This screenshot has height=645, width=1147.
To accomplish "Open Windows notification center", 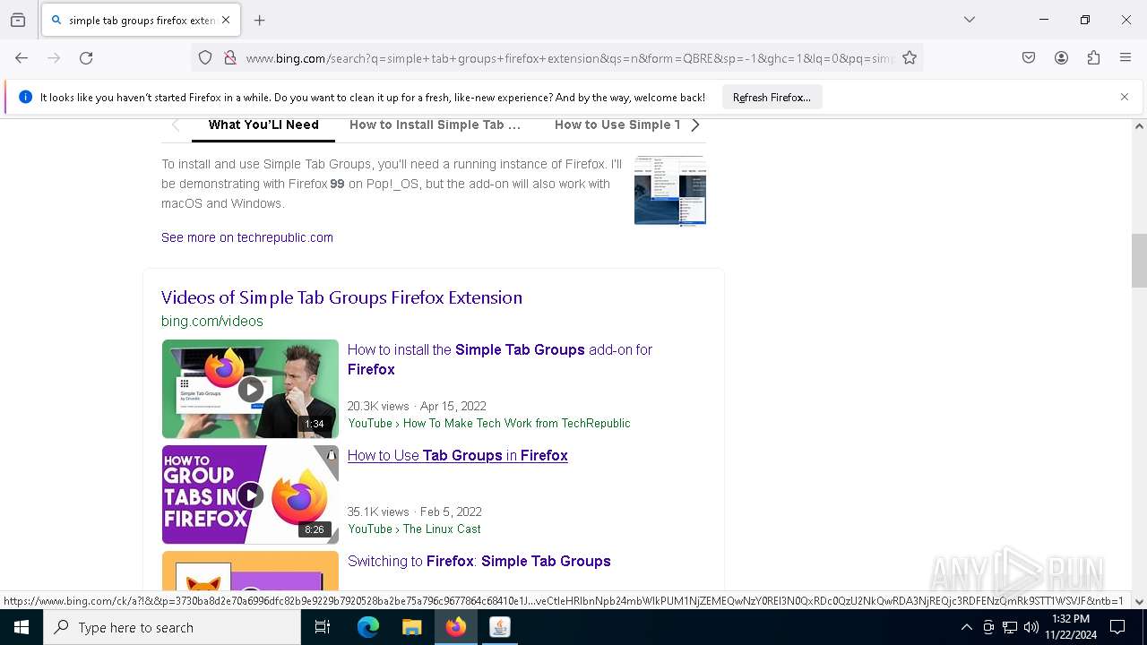I will coord(1117,627).
